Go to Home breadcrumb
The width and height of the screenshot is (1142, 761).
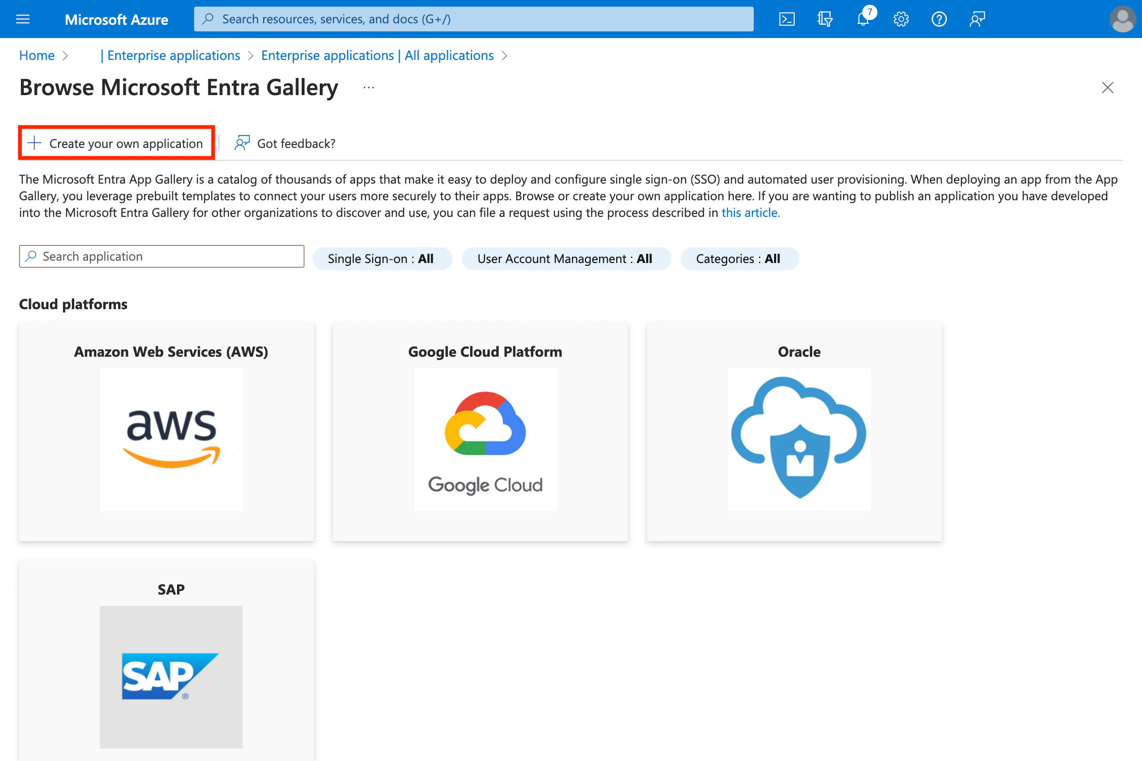pos(37,55)
